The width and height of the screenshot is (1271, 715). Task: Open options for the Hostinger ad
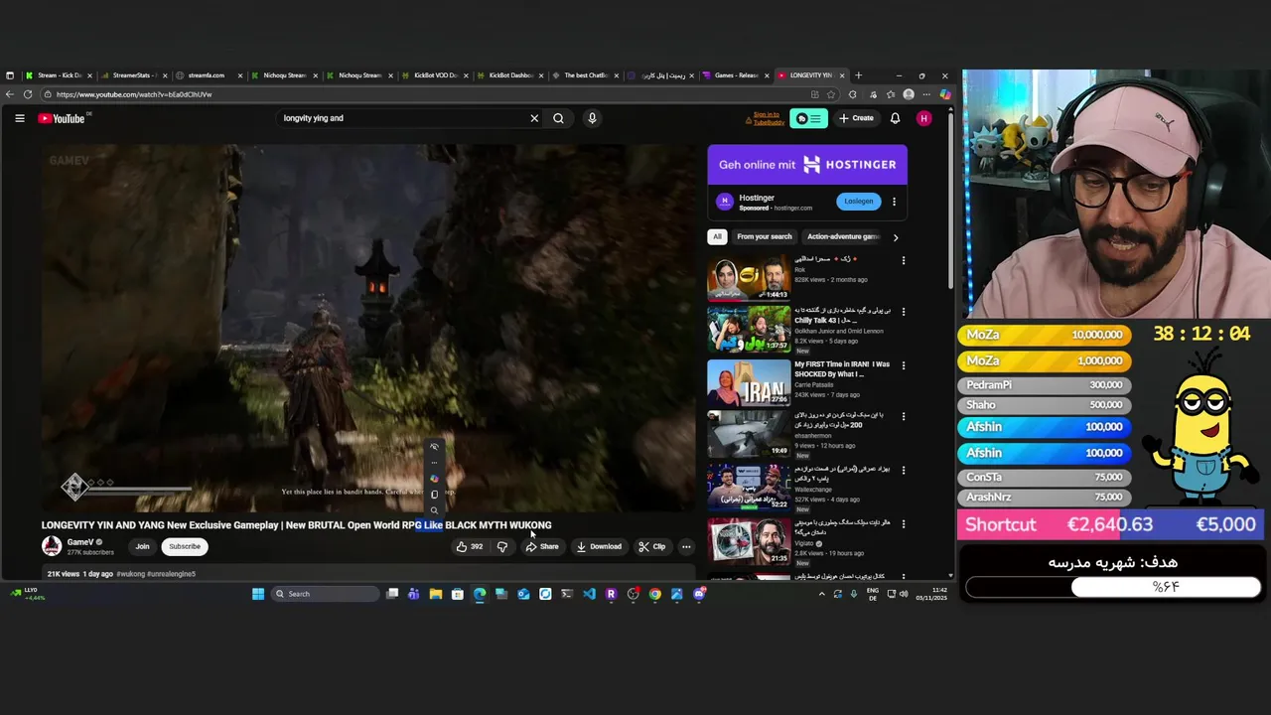pos(894,202)
